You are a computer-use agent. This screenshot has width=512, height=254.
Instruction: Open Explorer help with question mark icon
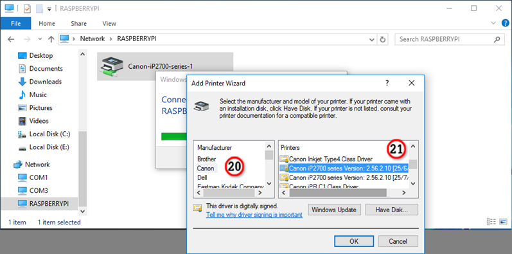coord(505,23)
